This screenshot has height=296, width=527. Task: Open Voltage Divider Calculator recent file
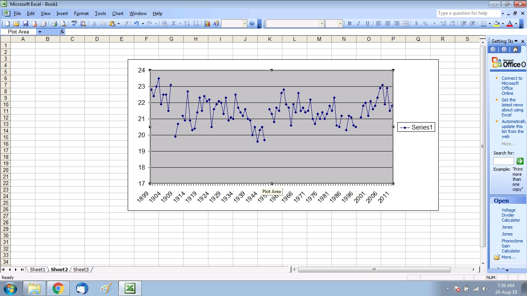[x=511, y=215]
